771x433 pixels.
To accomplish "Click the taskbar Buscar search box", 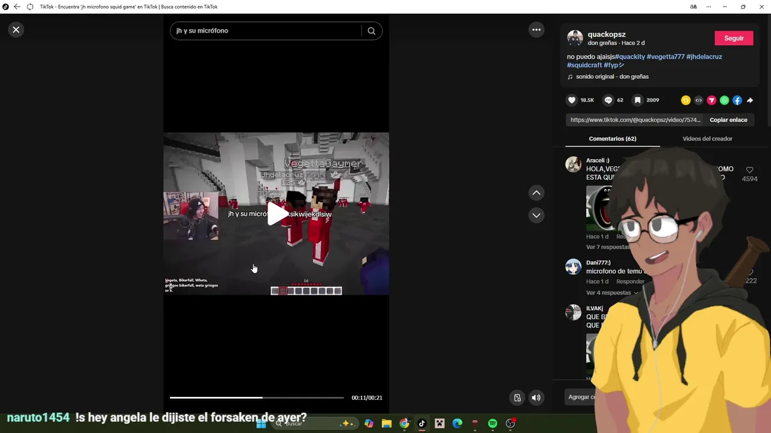I will 314,423.
